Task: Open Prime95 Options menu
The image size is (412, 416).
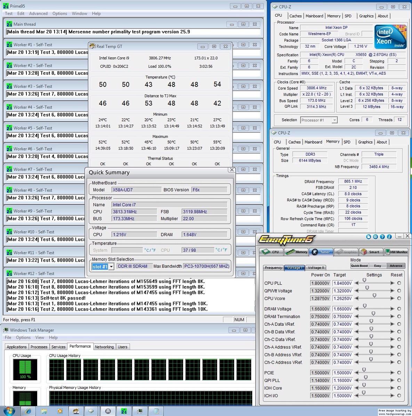Action: point(60,14)
